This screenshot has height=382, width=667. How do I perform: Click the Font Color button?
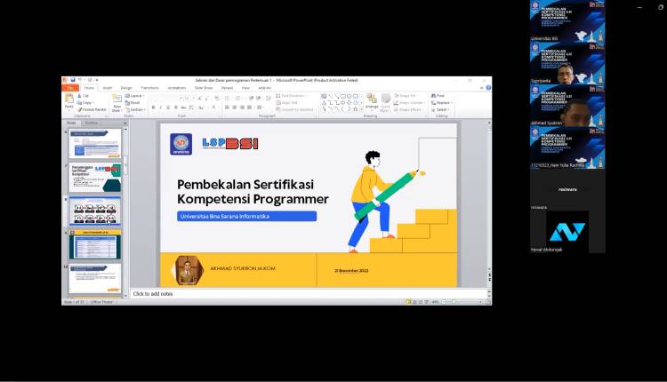[214, 107]
